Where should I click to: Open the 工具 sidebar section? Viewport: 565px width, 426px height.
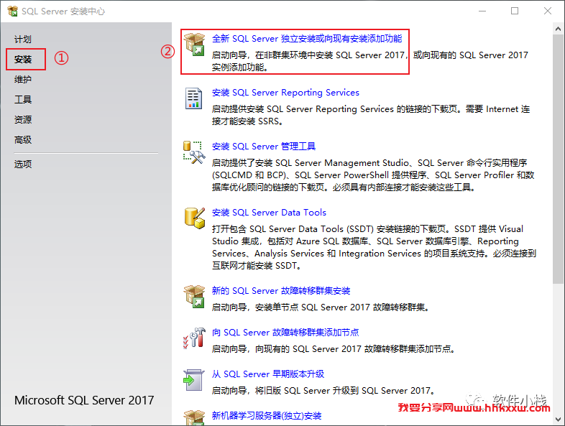point(23,99)
